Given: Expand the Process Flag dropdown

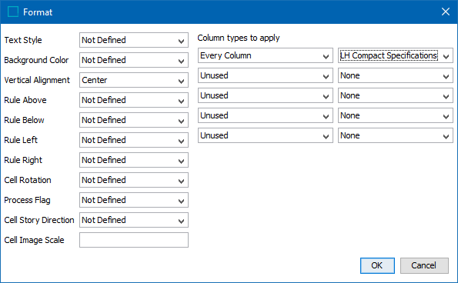Looking at the screenshot, I should tap(134, 200).
